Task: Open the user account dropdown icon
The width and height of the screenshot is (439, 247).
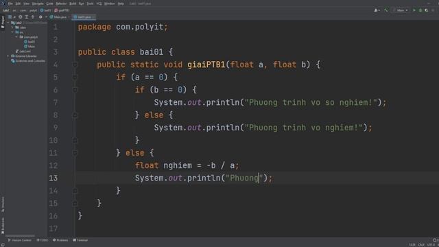Action: [x=377, y=10]
